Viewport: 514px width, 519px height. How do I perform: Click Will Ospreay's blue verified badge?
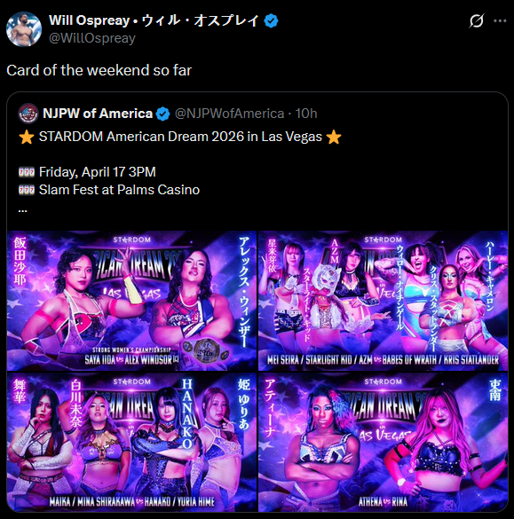pyautogui.click(x=271, y=21)
